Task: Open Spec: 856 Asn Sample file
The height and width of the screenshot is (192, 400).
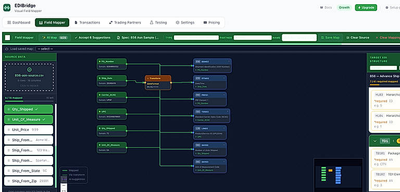Action: [x=137, y=38]
